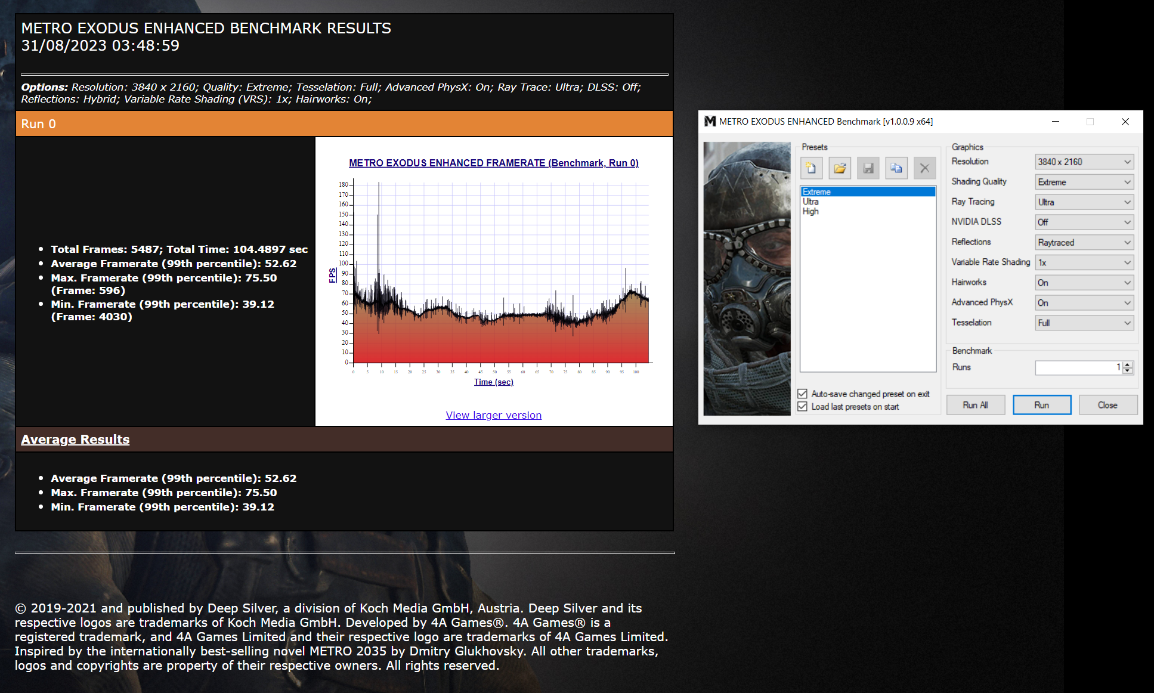Image resolution: width=1154 pixels, height=693 pixels.
Task: Click the Run All button
Action: (976, 405)
